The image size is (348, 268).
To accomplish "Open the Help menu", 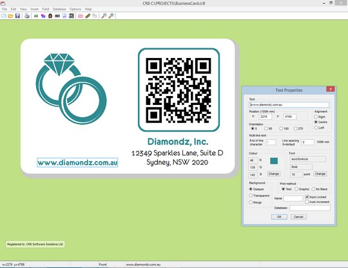I will 88,9.
